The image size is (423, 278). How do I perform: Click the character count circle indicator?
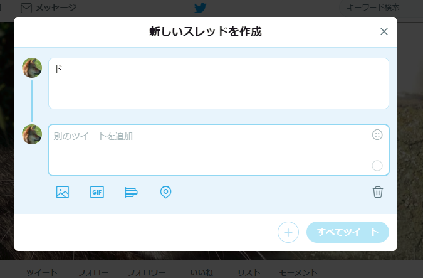(x=377, y=166)
